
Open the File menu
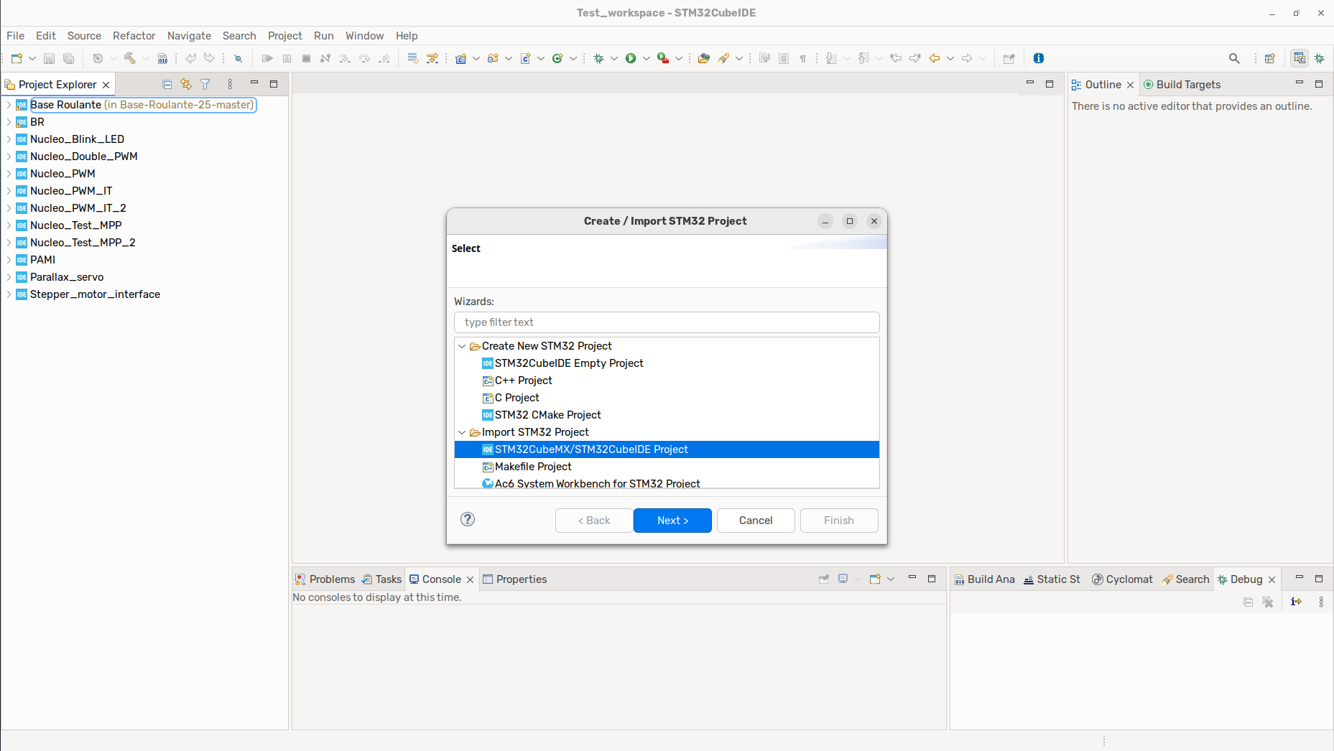tap(15, 36)
